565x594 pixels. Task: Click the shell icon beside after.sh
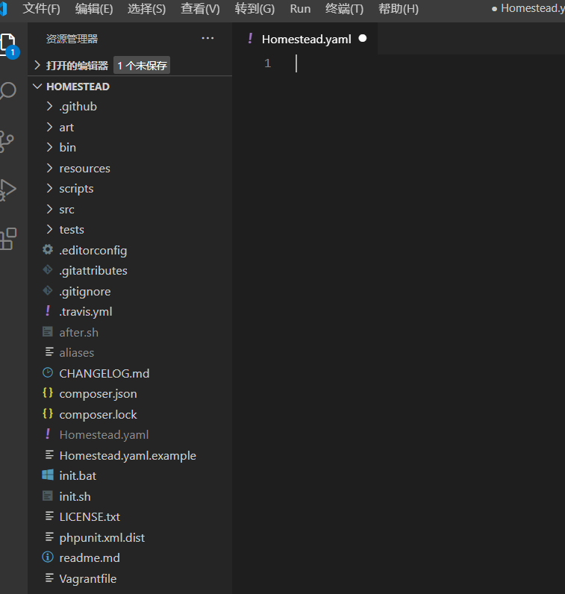coord(48,332)
